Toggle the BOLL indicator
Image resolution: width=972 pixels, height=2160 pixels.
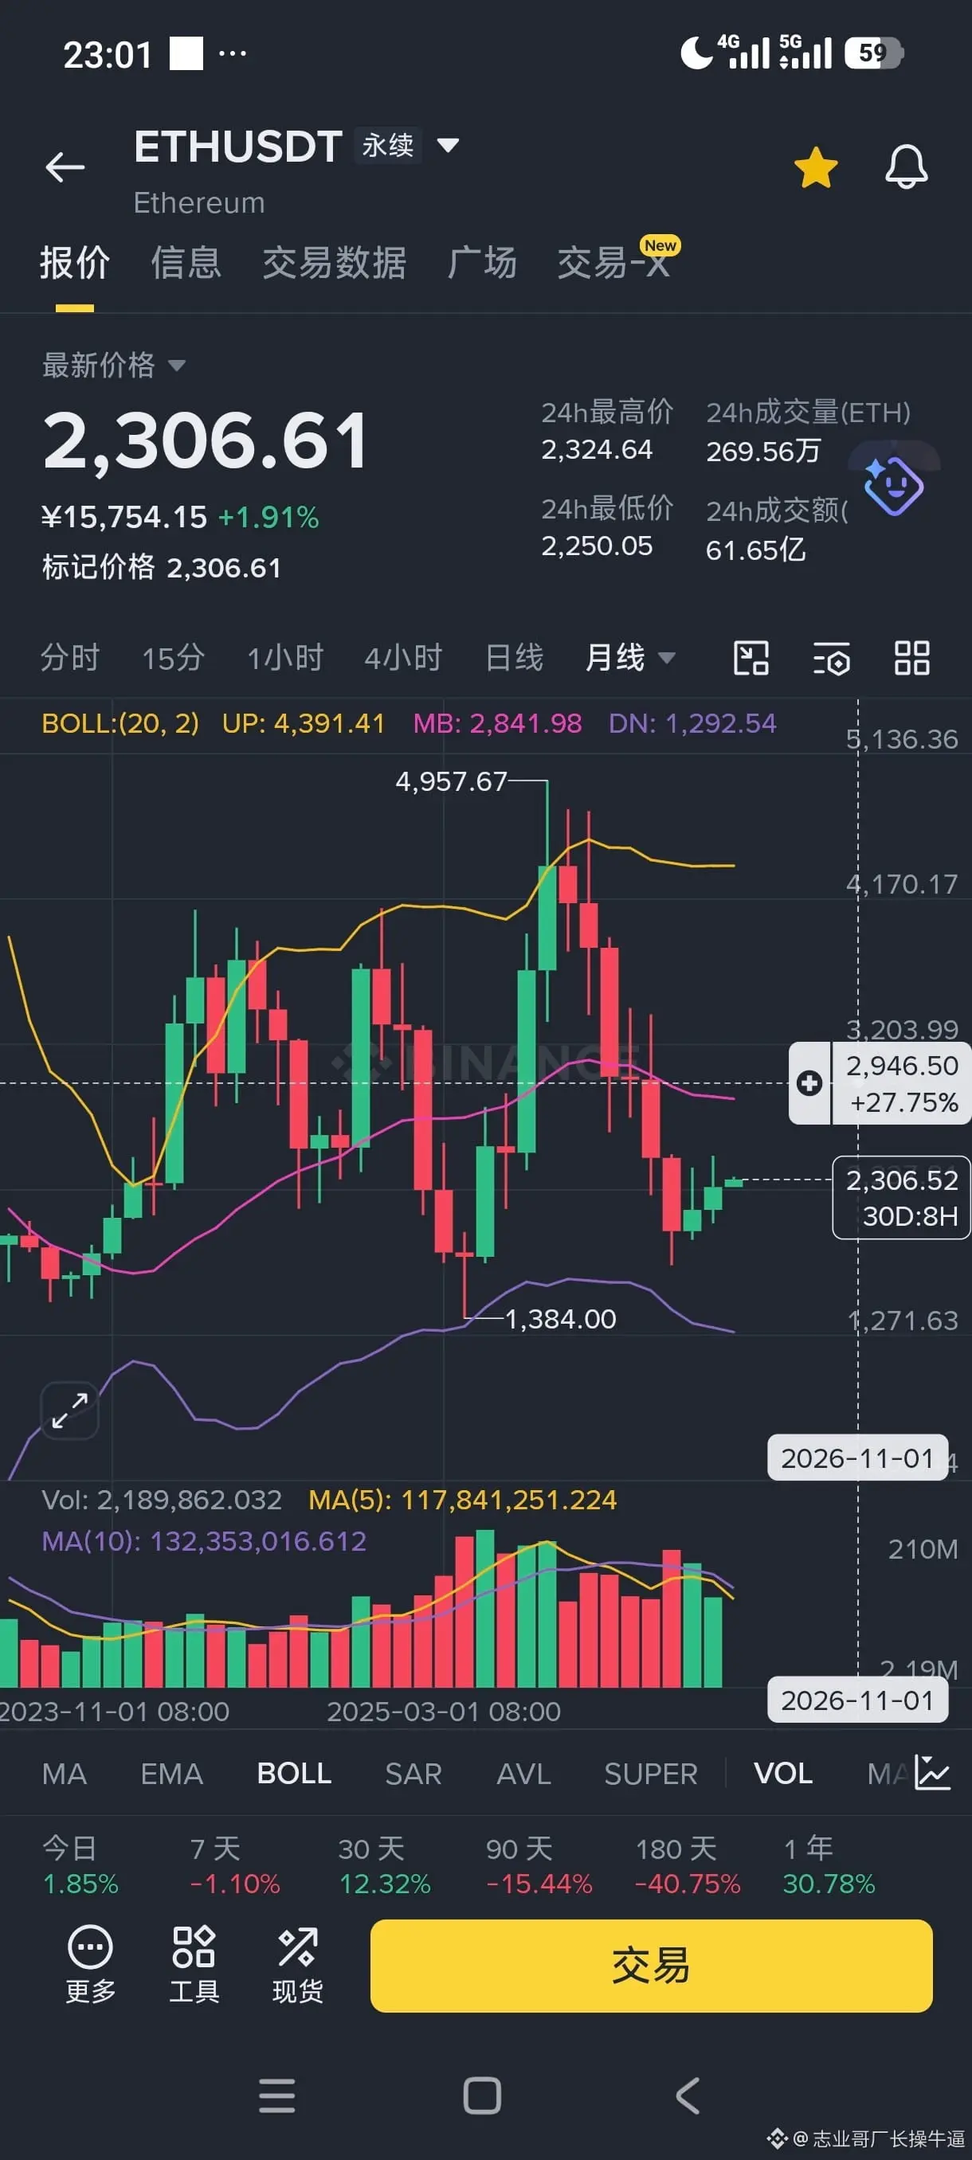[294, 1774]
